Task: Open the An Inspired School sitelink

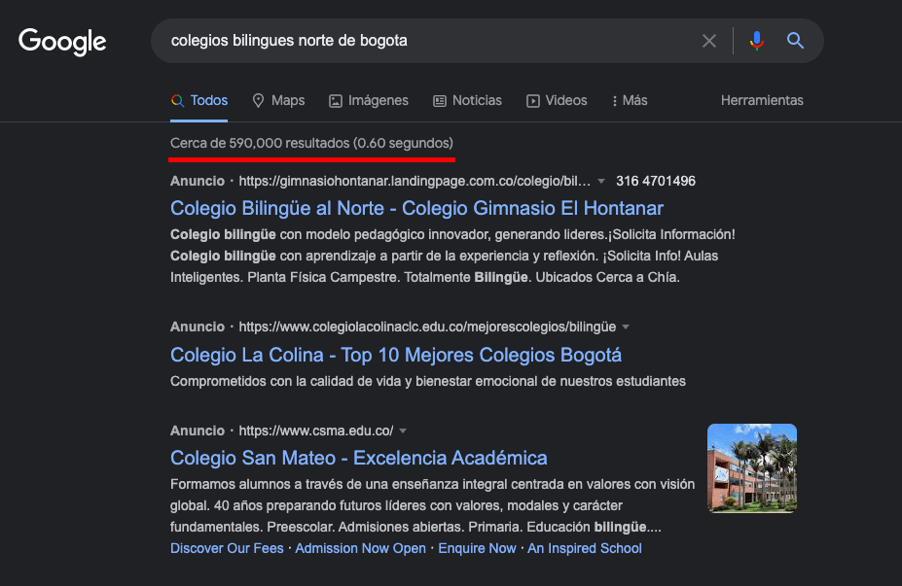Action: (x=585, y=549)
